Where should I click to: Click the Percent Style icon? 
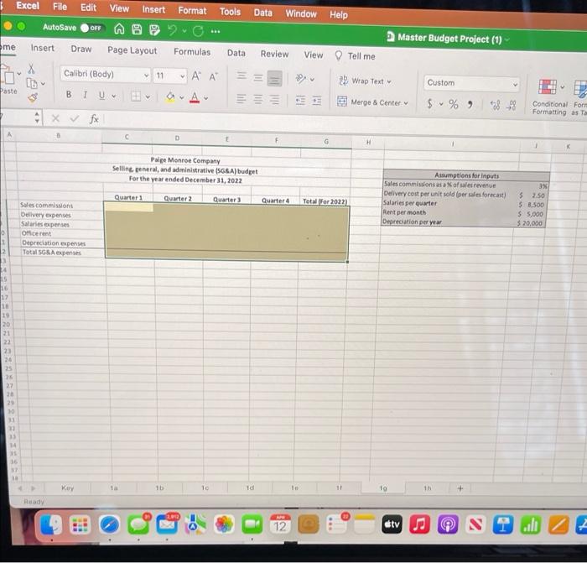pyautogui.click(x=454, y=104)
